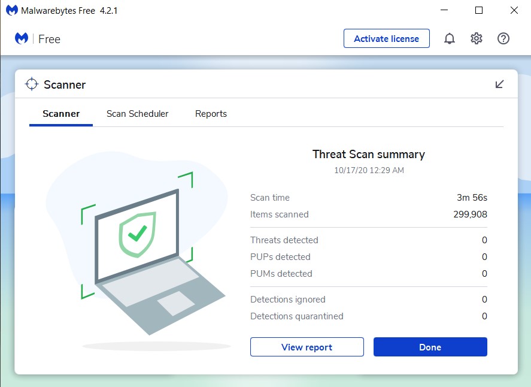Collapse Scanner panel with diagonal arrow icon
This screenshot has width=531, height=387.
coord(499,84)
